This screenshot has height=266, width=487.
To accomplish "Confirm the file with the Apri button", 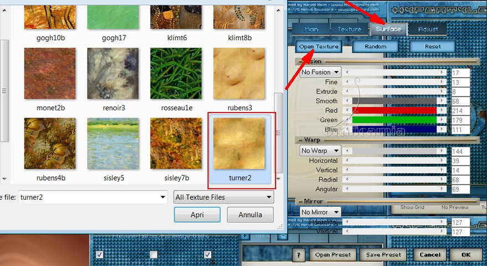I will click(197, 215).
